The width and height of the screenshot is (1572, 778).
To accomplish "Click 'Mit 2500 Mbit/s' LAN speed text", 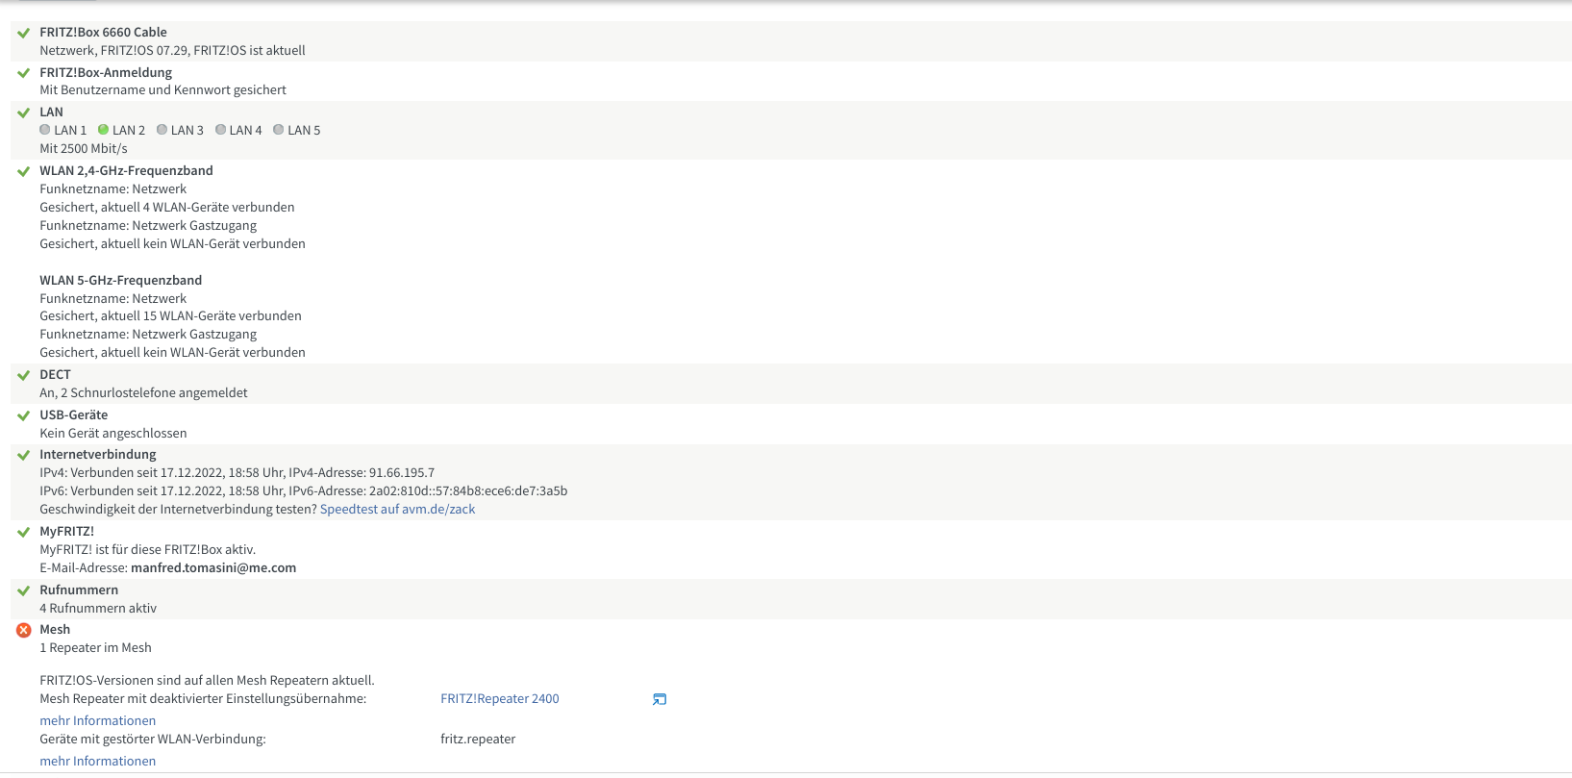I will pos(83,148).
